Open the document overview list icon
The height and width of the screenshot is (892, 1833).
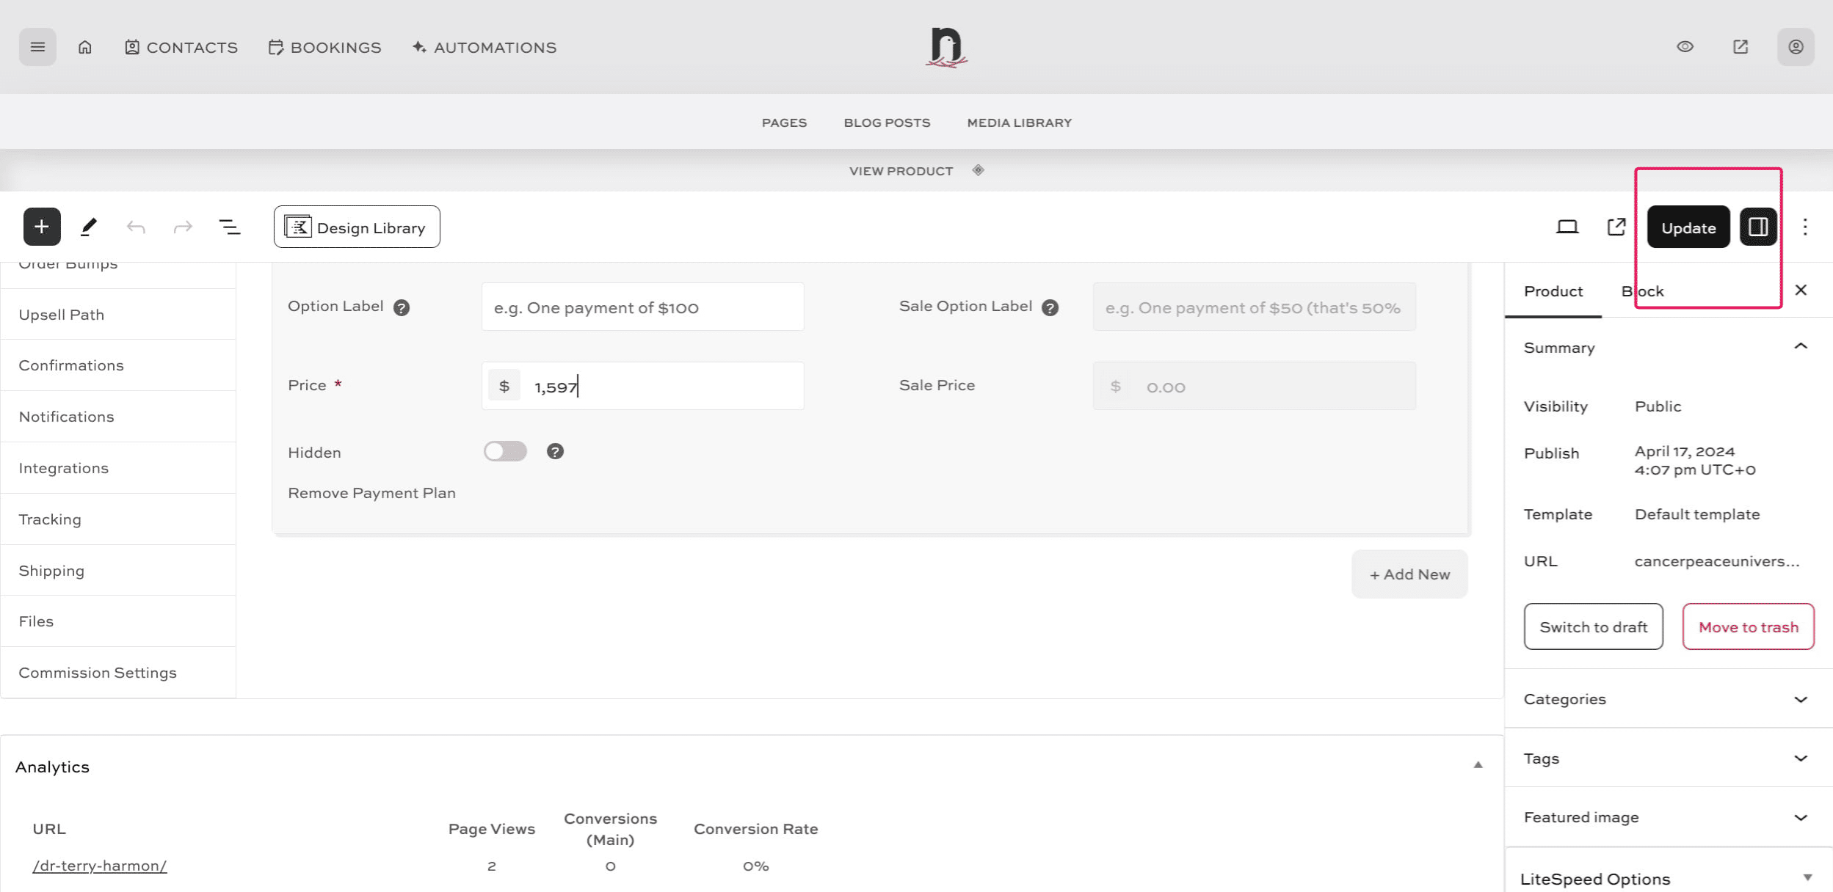pos(230,227)
